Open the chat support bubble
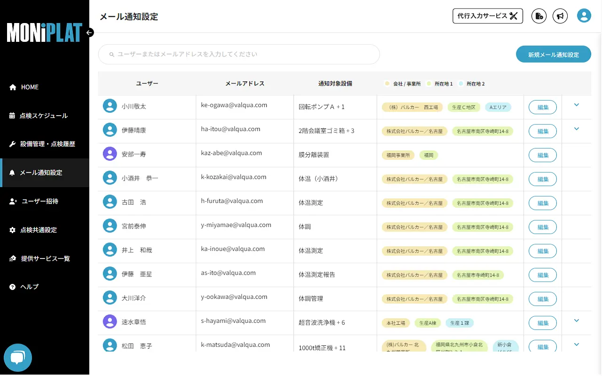 point(18,358)
